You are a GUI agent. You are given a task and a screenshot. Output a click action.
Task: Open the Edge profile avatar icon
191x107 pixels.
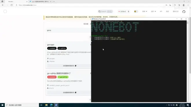click(183, 5)
